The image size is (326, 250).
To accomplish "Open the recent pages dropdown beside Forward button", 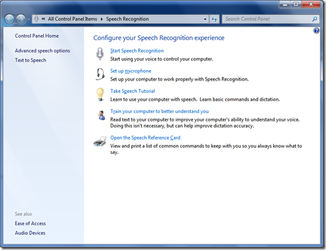I will [x=29, y=19].
